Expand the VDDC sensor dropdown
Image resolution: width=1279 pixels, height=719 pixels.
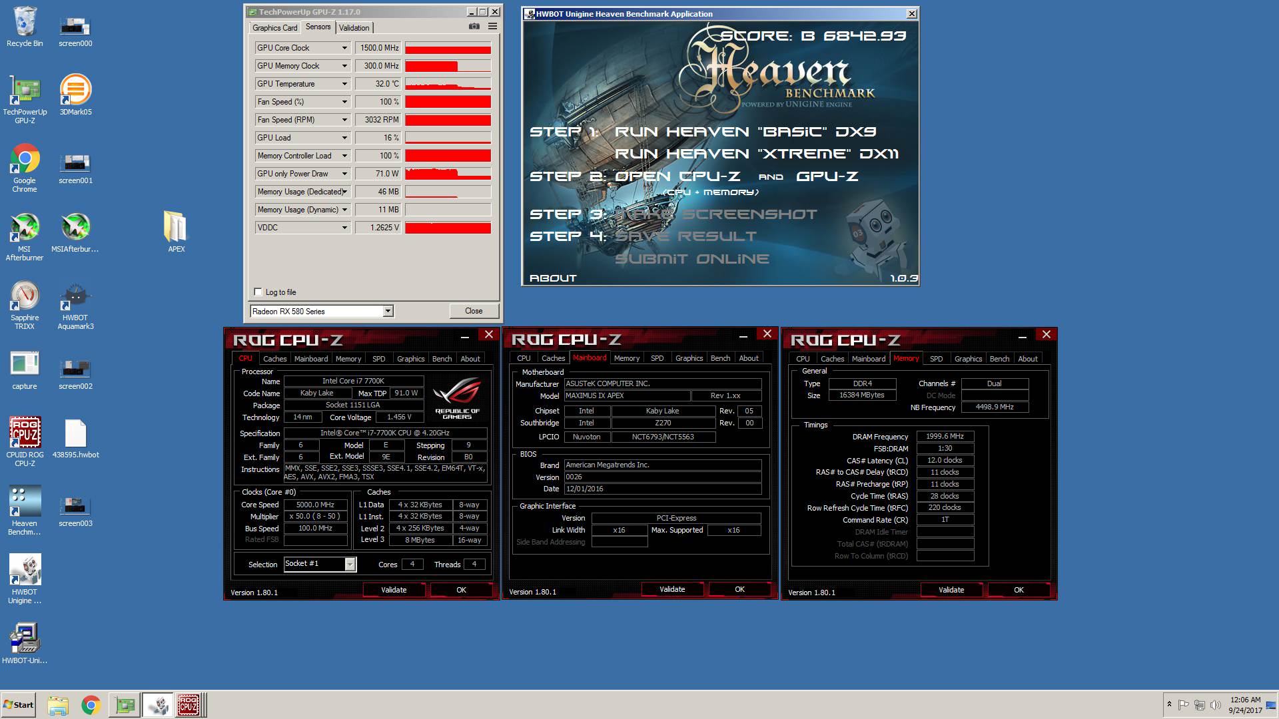point(344,228)
